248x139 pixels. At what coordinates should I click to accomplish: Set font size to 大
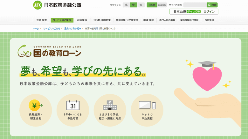pyautogui.click(x=141, y=5)
